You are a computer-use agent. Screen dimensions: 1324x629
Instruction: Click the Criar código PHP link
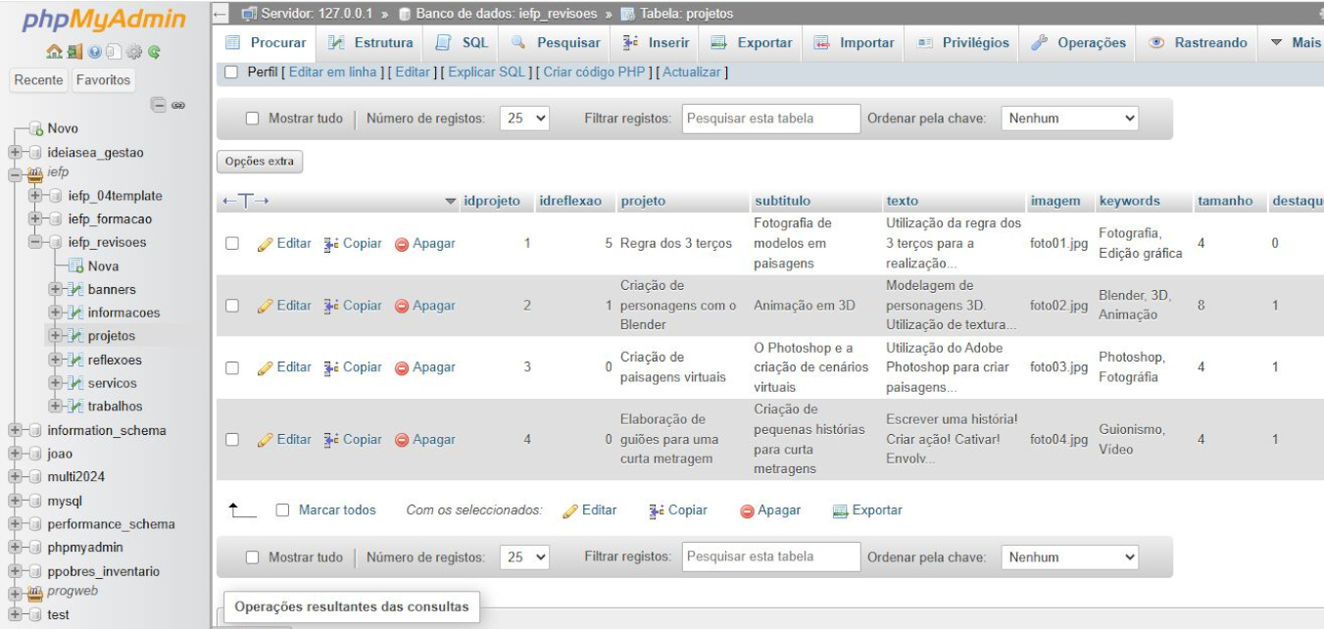coord(595,73)
